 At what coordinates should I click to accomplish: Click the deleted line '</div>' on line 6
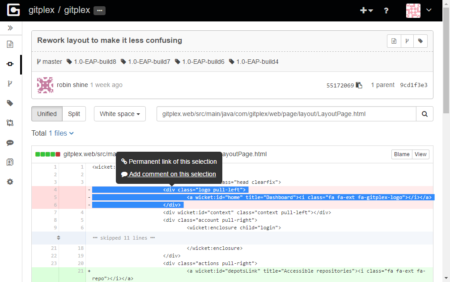click(x=172, y=205)
